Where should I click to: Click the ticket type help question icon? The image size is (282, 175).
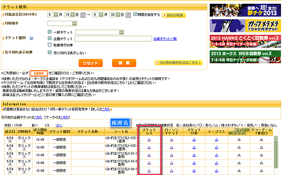(31, 38)
